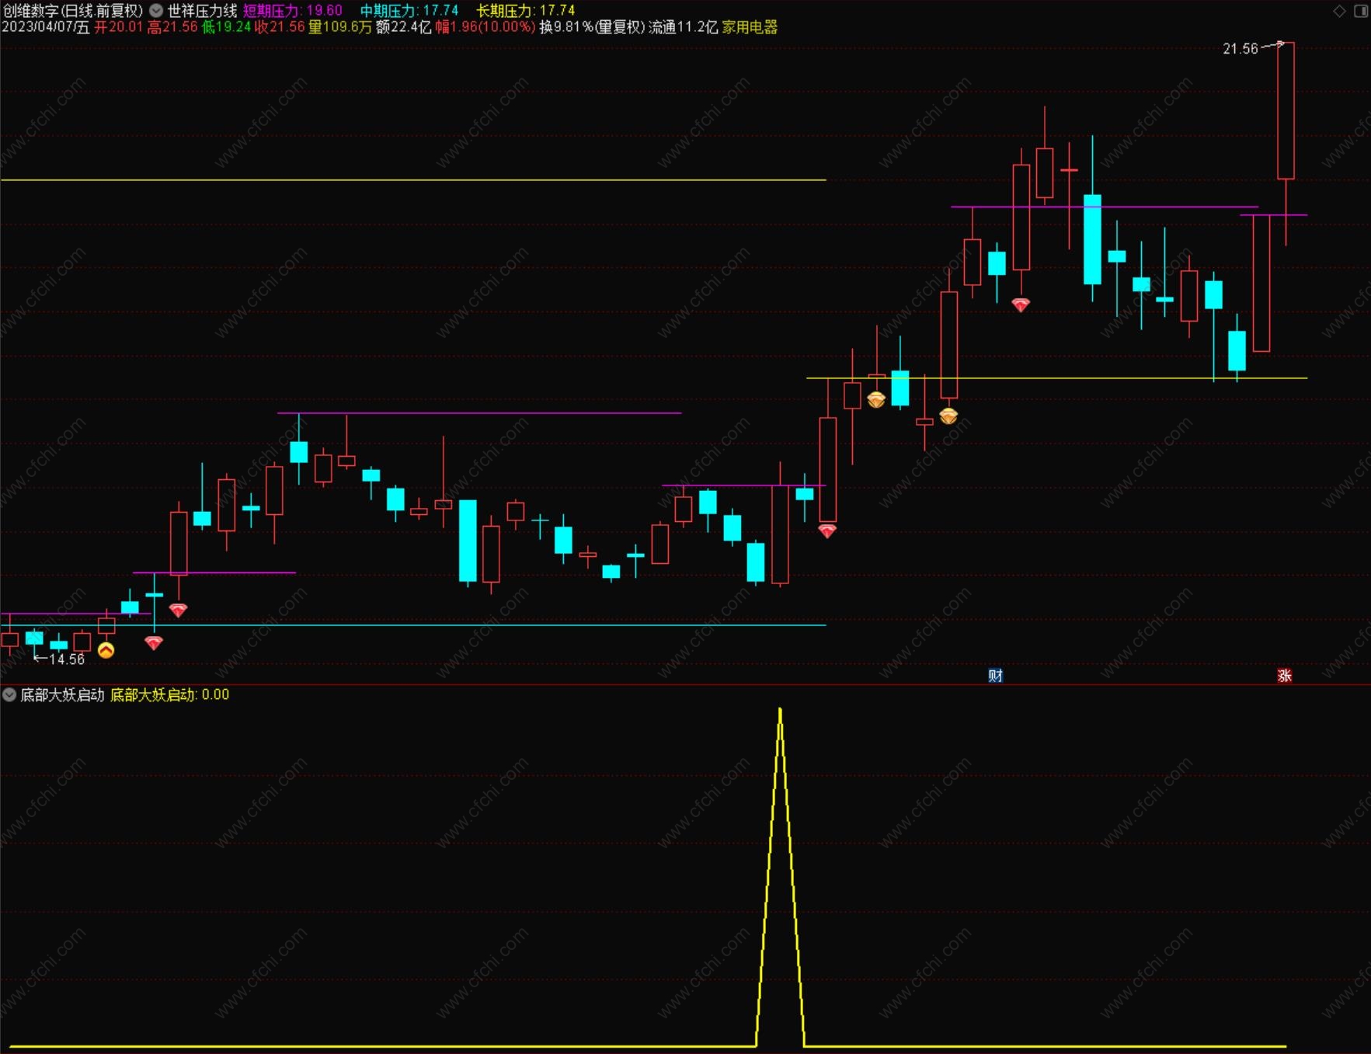Screen dimensions: 1371x1054
Task: Click the earlier of two gold ingot signals
Action: click(x=876, y=400)
